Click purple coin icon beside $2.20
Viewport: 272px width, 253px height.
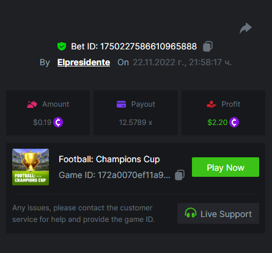234,123
